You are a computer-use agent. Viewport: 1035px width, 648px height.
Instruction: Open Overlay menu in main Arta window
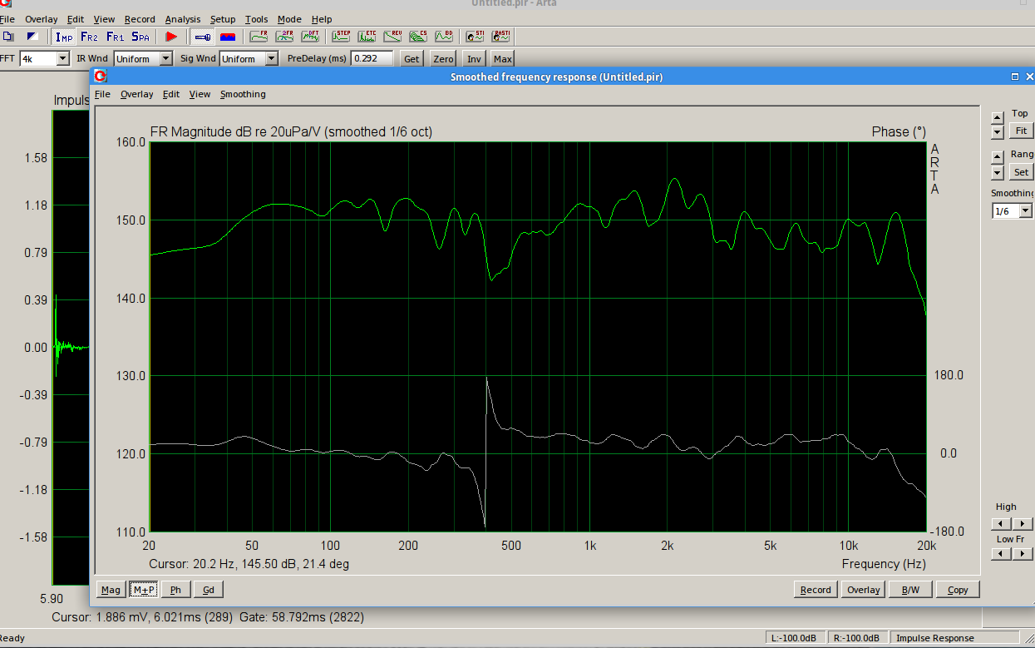coord(42,19)
